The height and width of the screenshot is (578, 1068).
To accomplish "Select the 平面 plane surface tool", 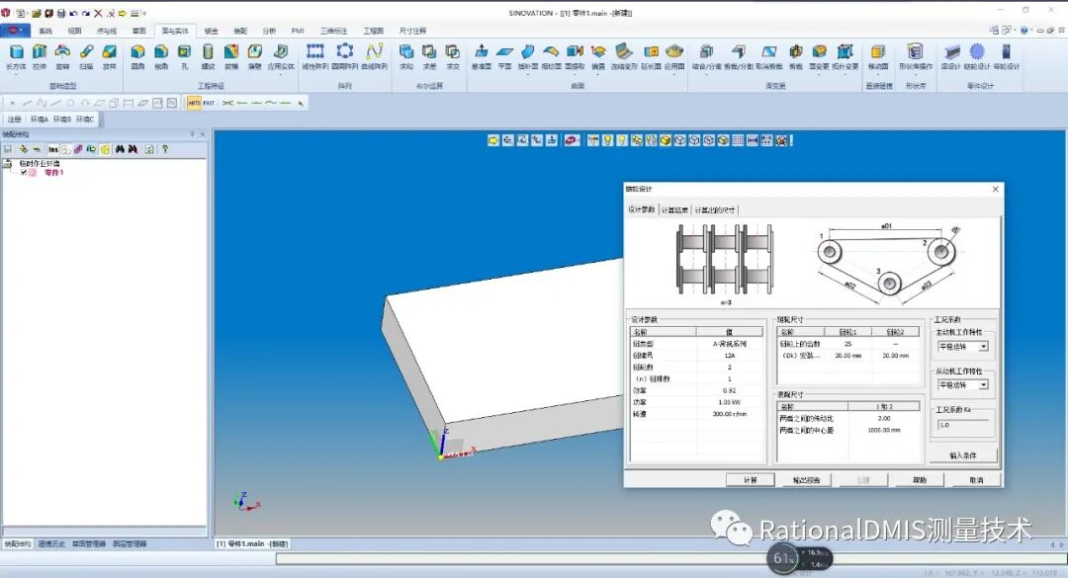I will (x=504, y=56).
